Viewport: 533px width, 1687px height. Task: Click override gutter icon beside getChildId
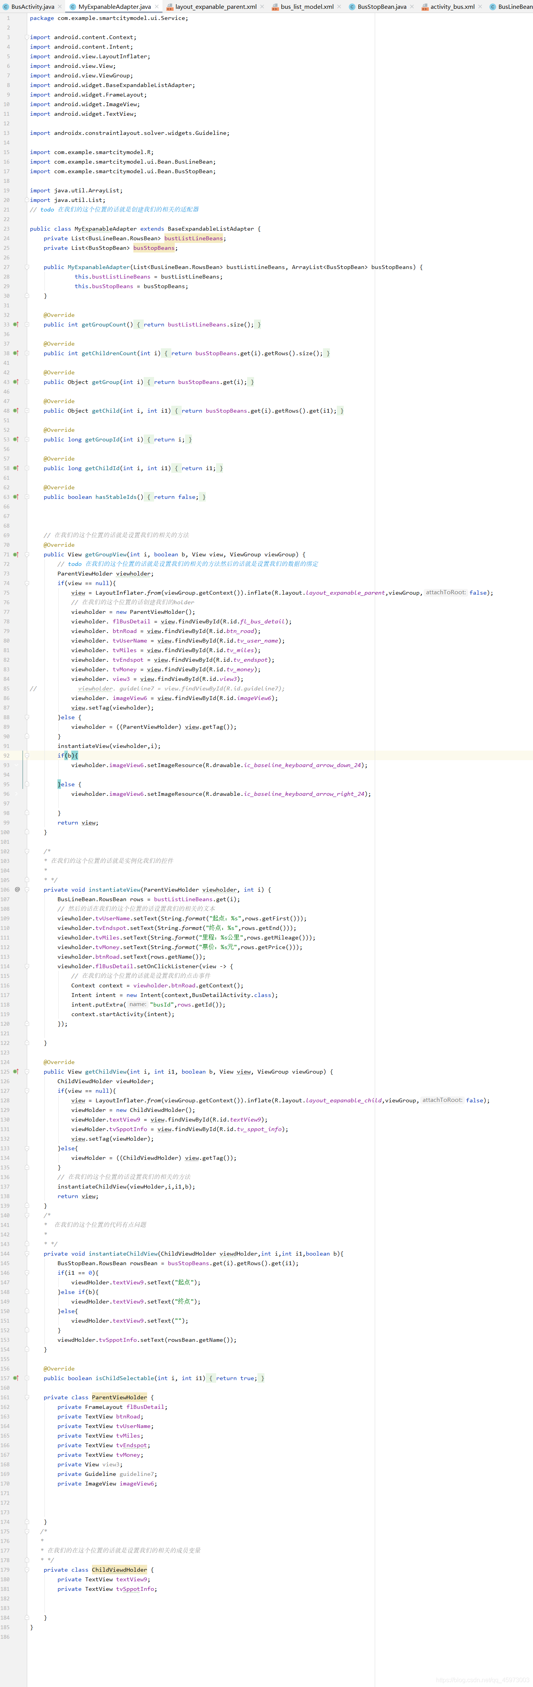coord(16,468)
